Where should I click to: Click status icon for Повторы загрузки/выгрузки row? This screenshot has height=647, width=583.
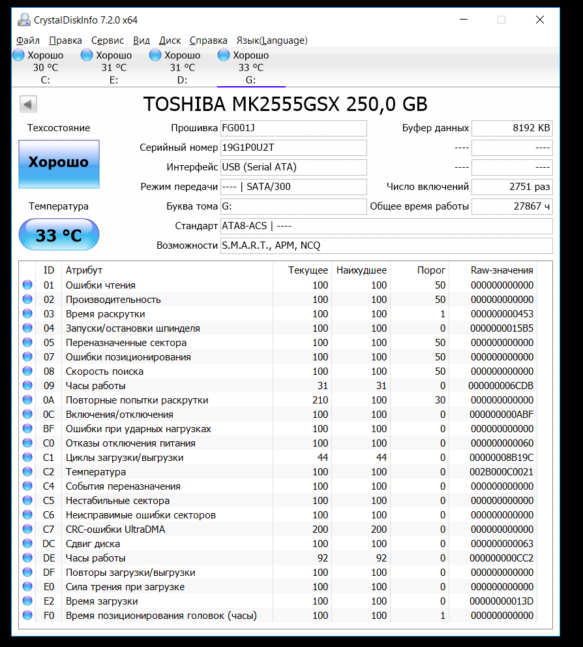[x=27, y=573]
